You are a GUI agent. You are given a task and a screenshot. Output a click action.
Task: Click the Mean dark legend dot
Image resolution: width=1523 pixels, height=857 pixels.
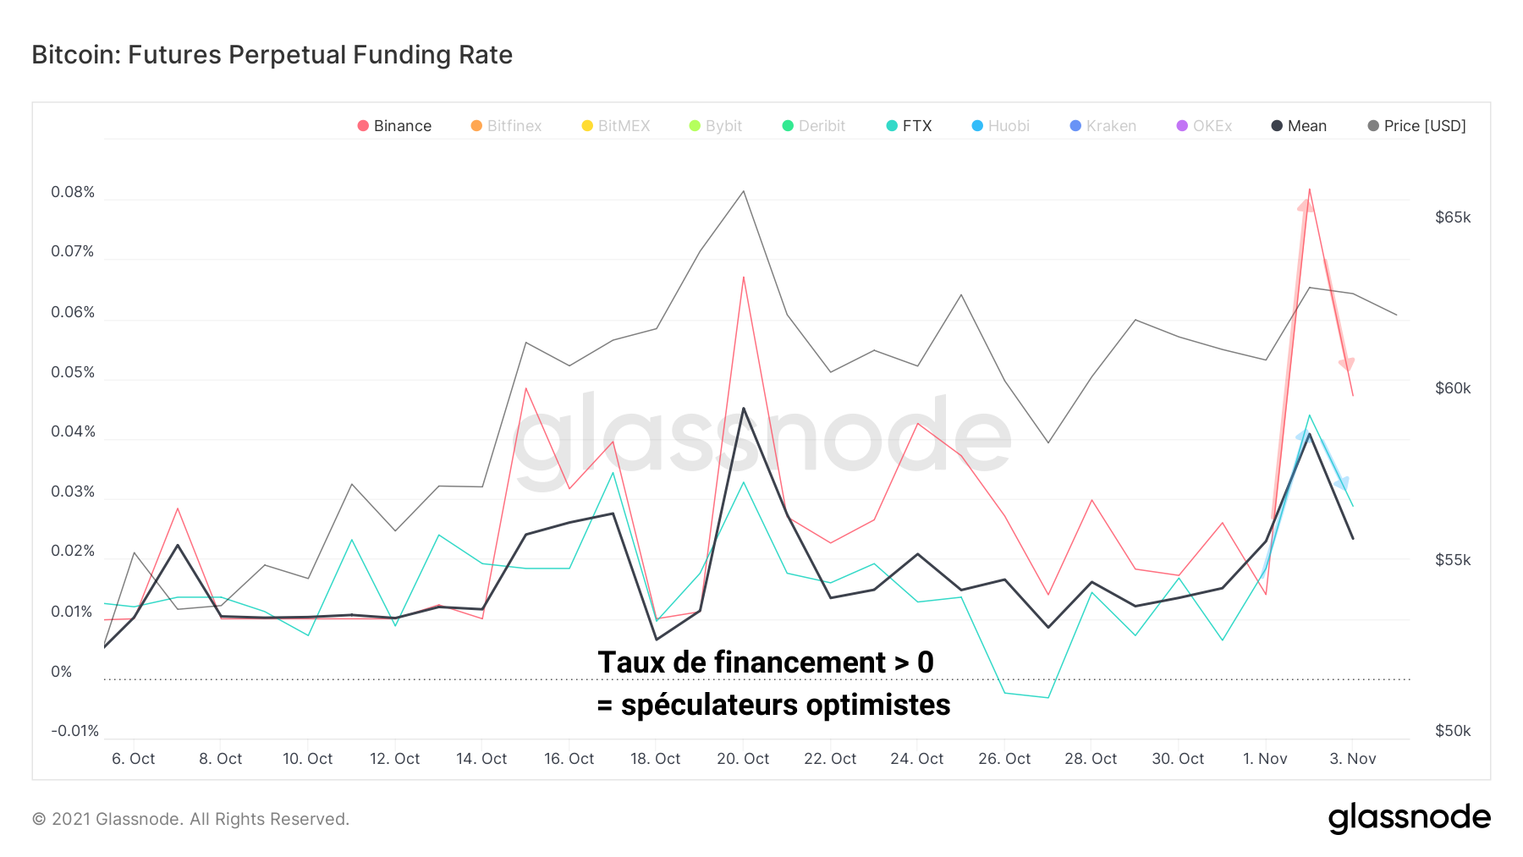pyautogui.click(x=1277, y=126)
